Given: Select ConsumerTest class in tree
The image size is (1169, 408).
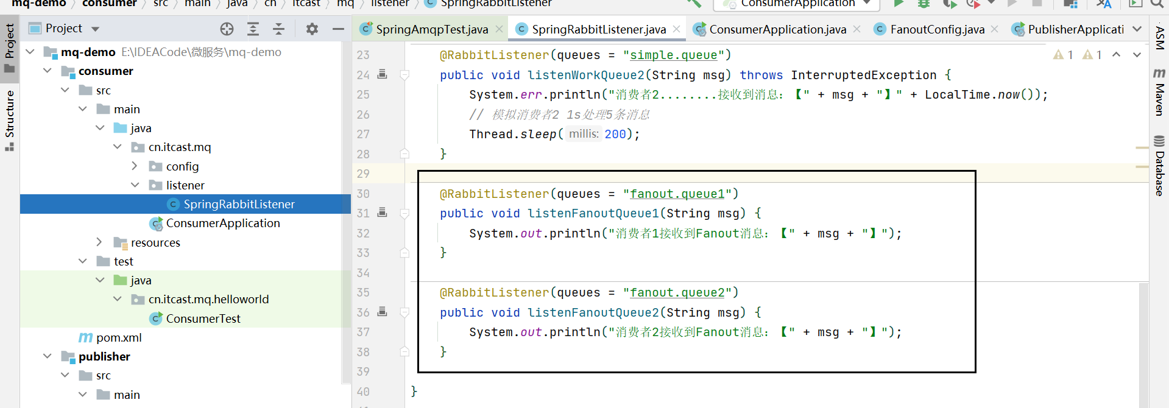Looking at the screenshot, I should pyautogui.click(x=203, y=318).
